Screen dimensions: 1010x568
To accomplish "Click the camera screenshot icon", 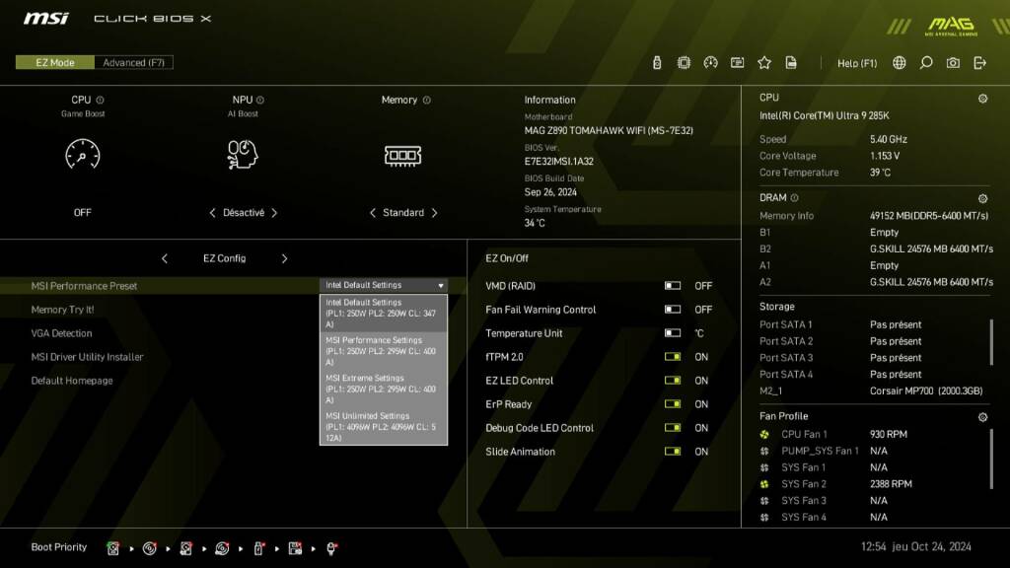I will coord(952,62).
